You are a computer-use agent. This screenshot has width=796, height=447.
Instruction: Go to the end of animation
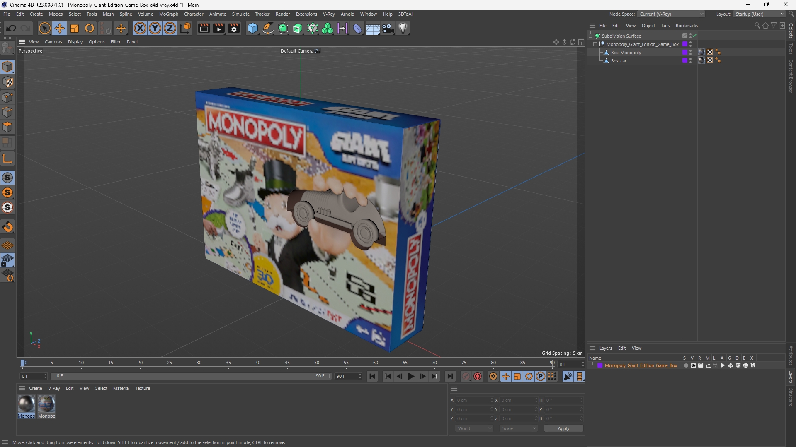click(450, 376)
